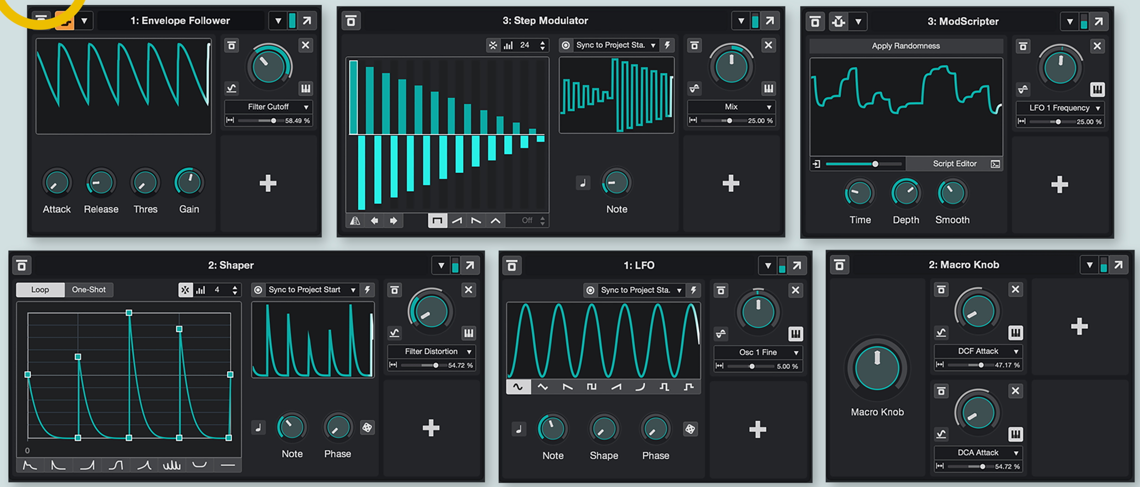The height and width of the screenshot is (487, 1140).
Task: Click the piano keyboard icon beside the DCF Attack knob
Action: [x=1015, y=333]
